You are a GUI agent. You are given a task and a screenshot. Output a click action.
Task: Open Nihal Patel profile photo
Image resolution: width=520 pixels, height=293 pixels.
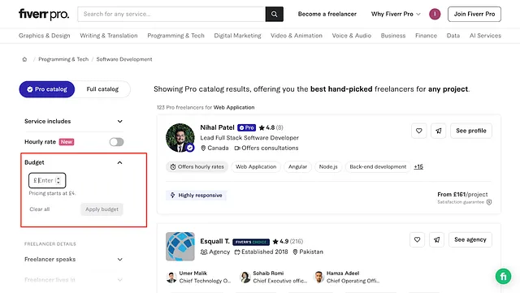tap(180, 137)
